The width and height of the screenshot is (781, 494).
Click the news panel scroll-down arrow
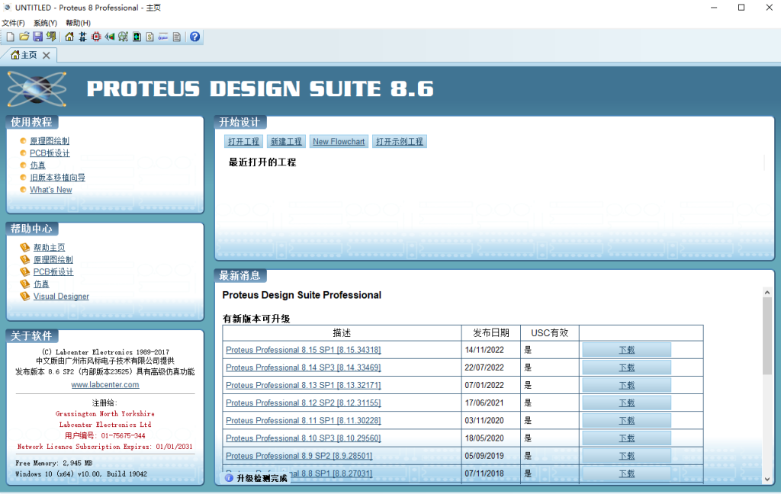[x=767, y=479]
